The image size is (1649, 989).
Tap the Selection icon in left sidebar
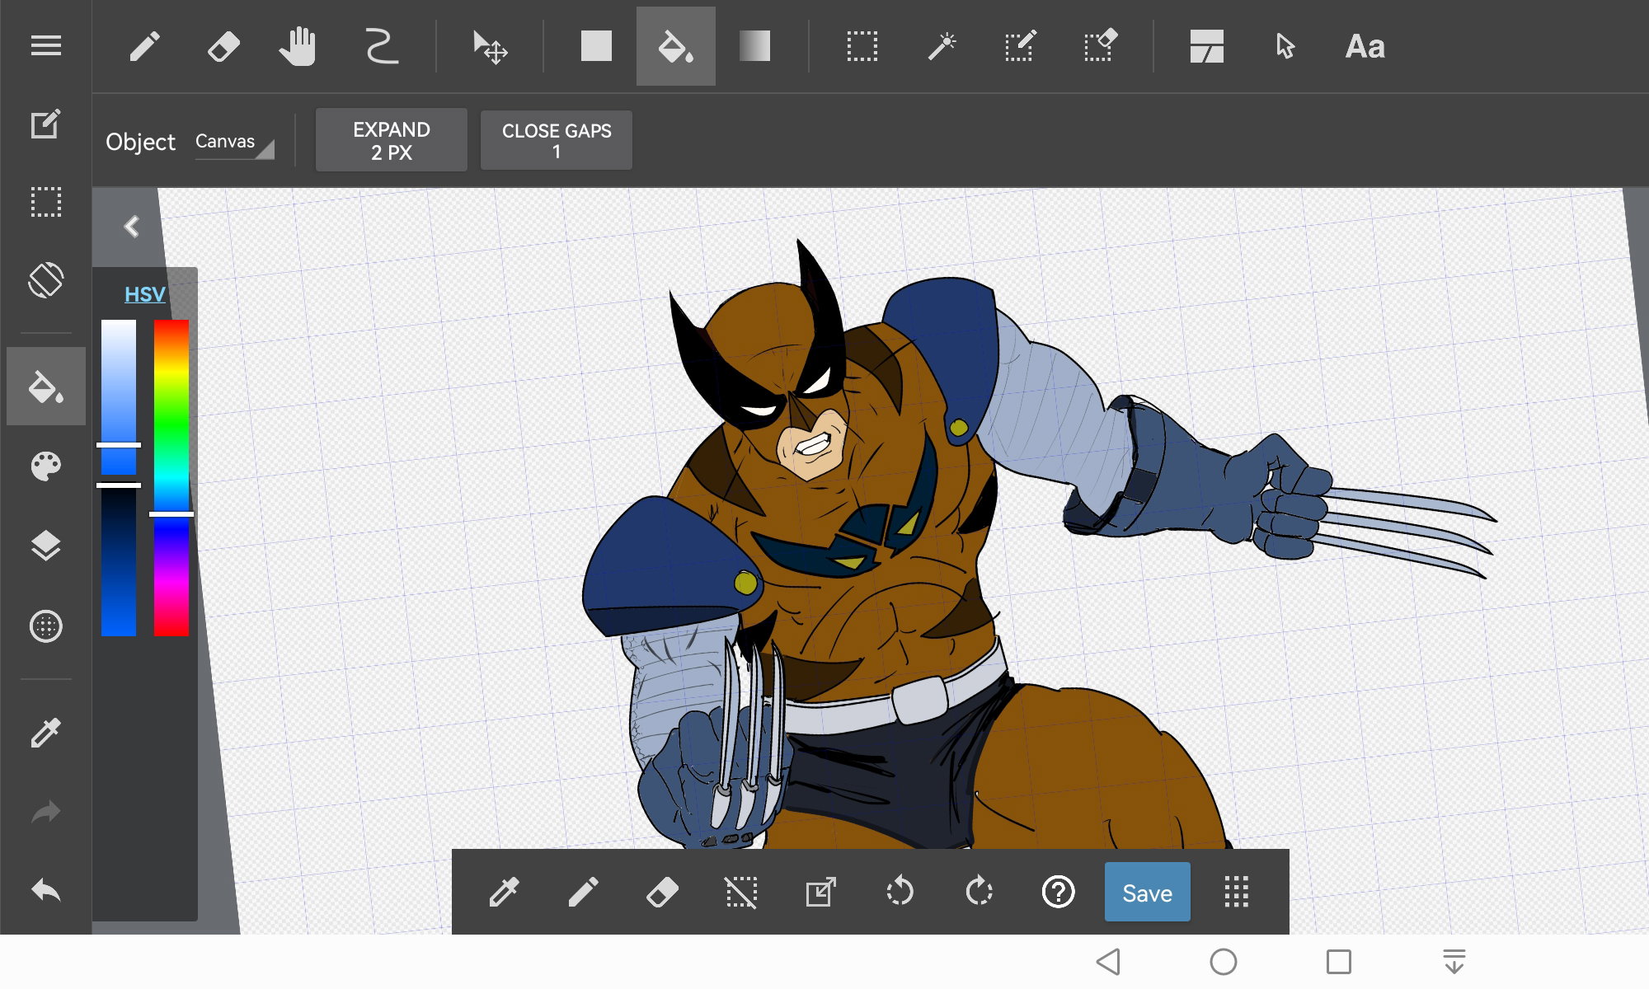point(46,202)
